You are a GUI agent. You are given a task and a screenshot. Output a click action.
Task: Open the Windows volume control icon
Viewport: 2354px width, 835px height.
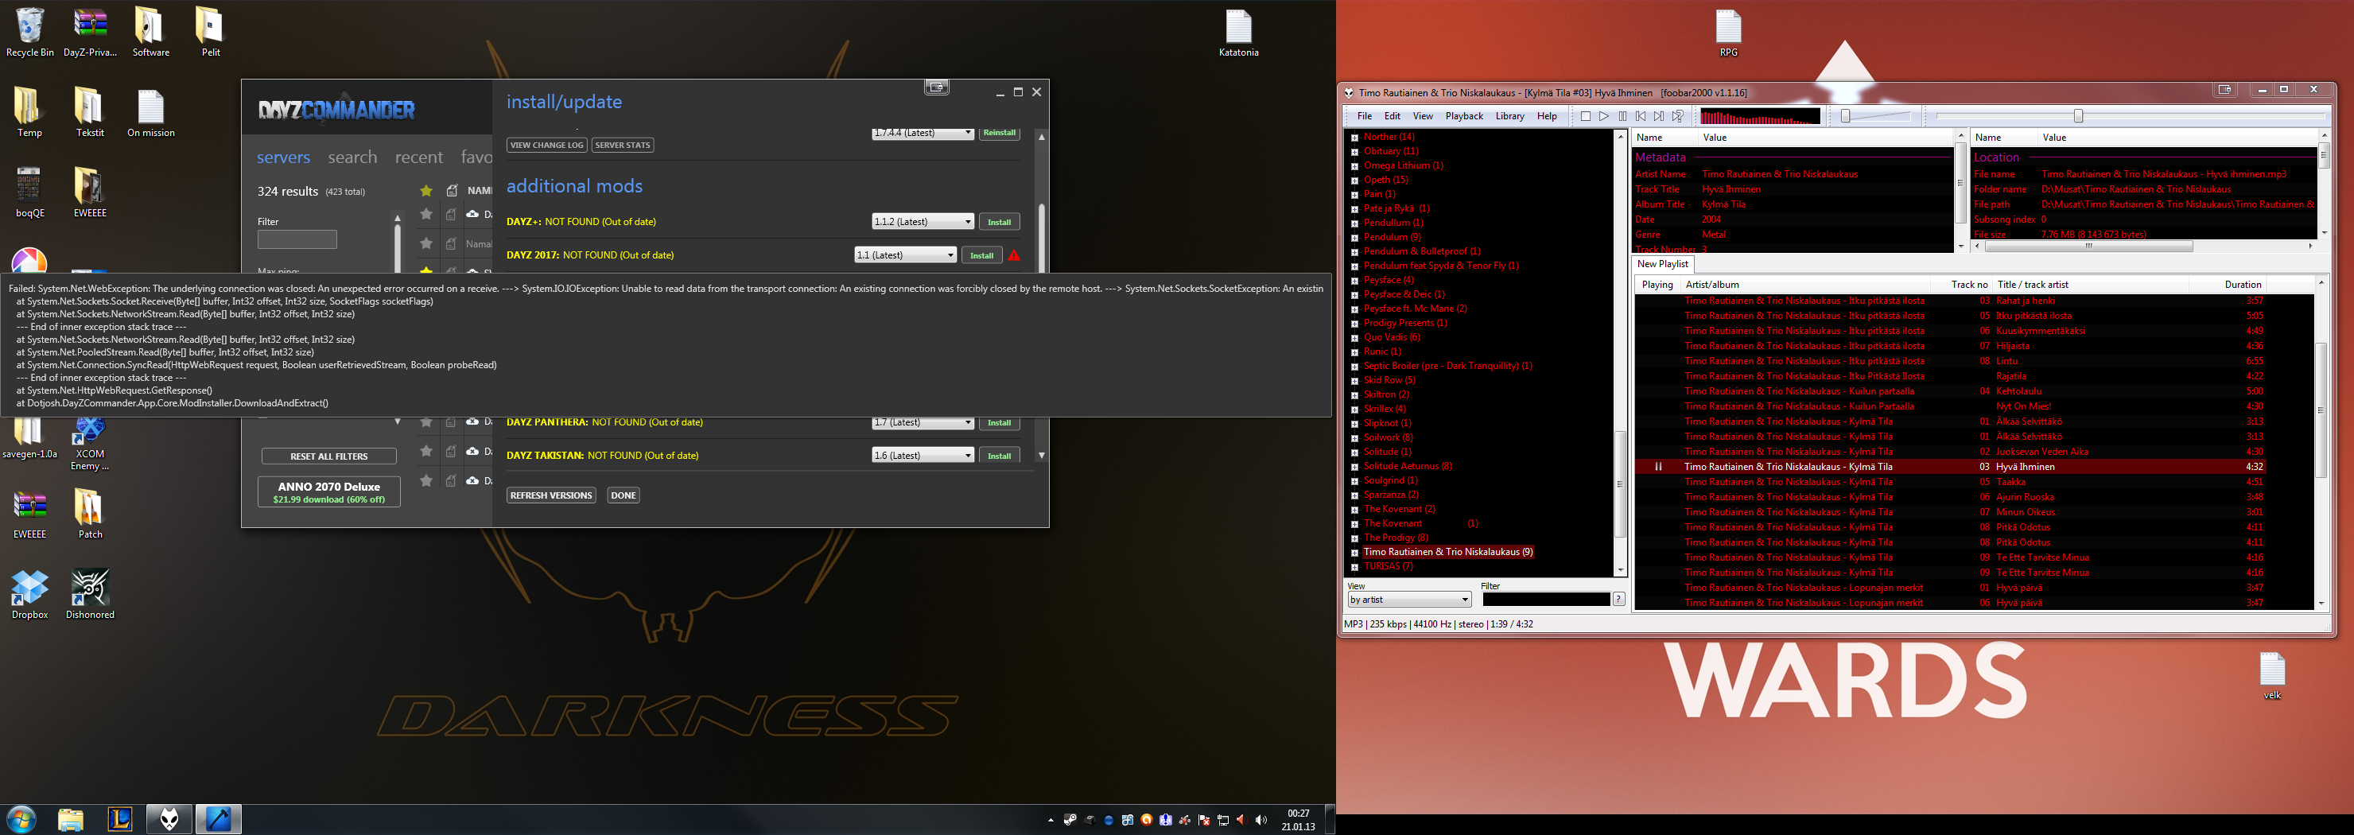tap(1261, 819)
